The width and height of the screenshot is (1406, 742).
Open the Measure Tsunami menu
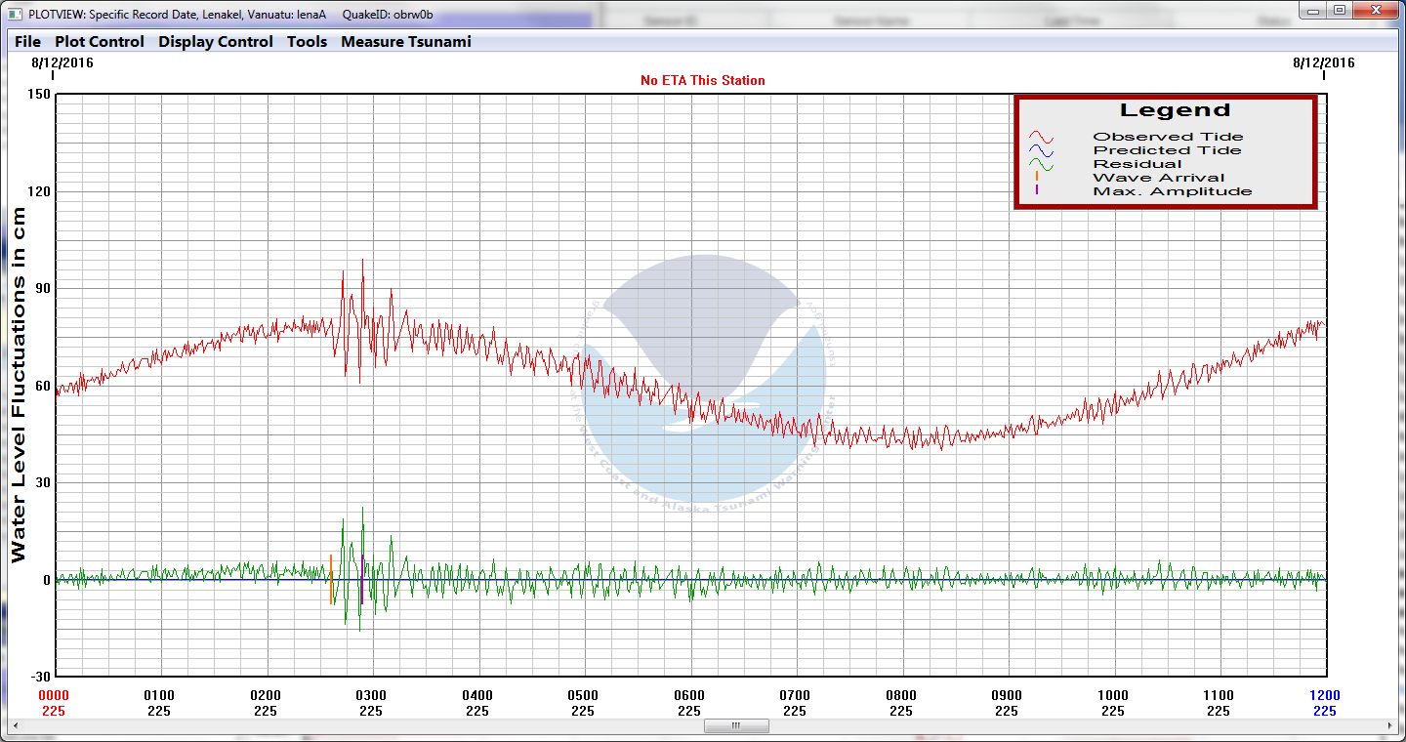pyautogui.click(x=405, y=42)
